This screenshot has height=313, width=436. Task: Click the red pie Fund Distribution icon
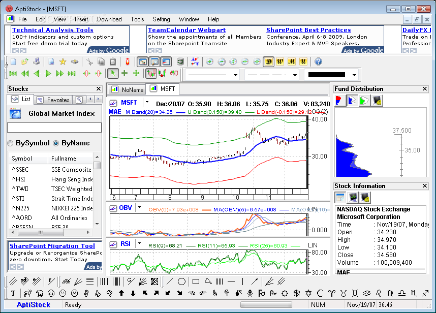339,100
